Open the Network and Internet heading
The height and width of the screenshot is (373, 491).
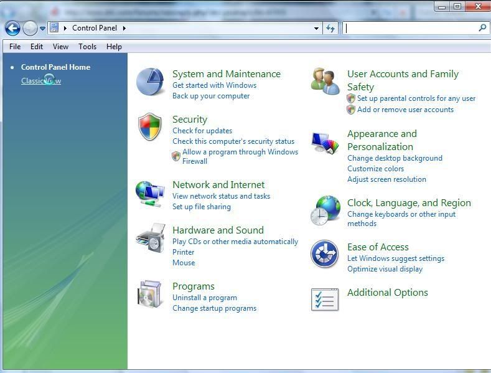coord(218,184)
